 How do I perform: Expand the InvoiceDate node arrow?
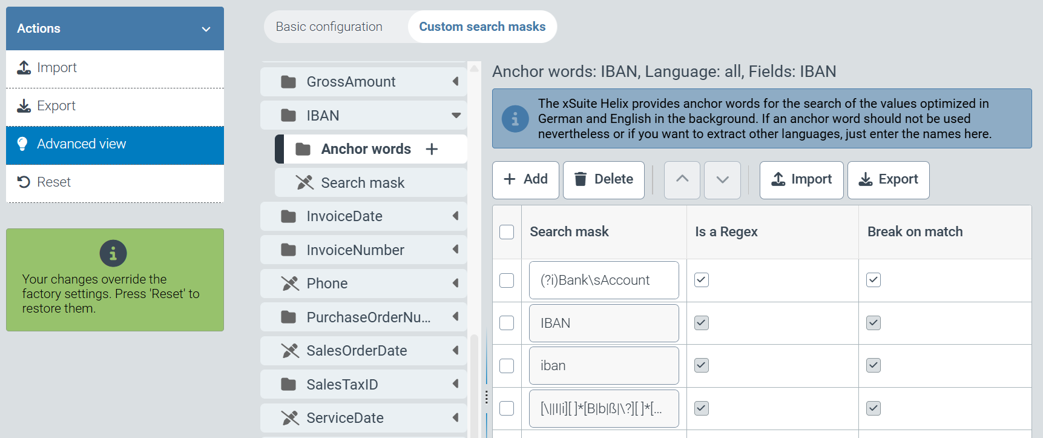456,216
